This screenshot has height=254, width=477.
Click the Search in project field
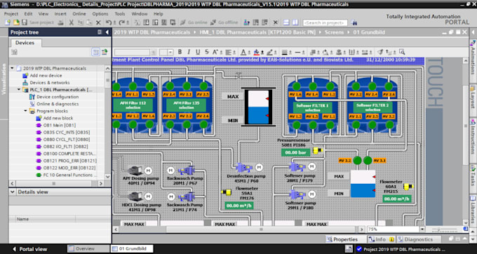pyautogui.click(x=325, y=23)
